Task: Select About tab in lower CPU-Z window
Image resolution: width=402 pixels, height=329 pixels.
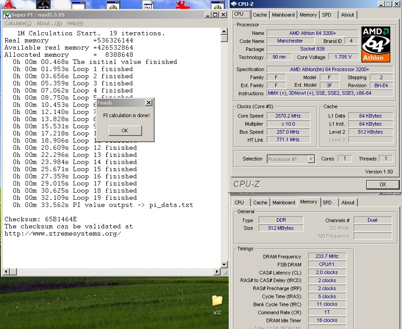Action: click(x=348, y=202)
